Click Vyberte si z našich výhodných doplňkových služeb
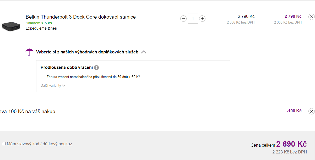315x160 pixels. (x=87, y=52)
